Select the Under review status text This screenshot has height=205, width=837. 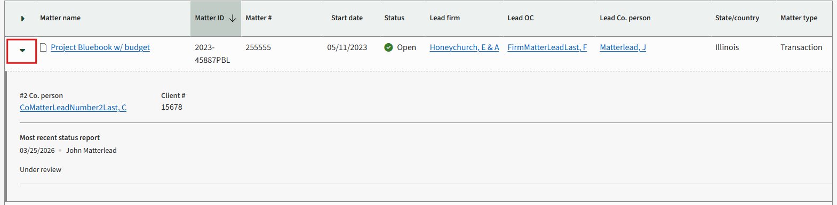[x=41, y=170]
